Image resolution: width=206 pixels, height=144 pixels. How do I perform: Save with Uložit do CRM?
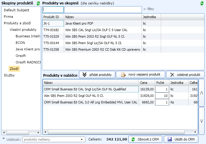[181, 139]
